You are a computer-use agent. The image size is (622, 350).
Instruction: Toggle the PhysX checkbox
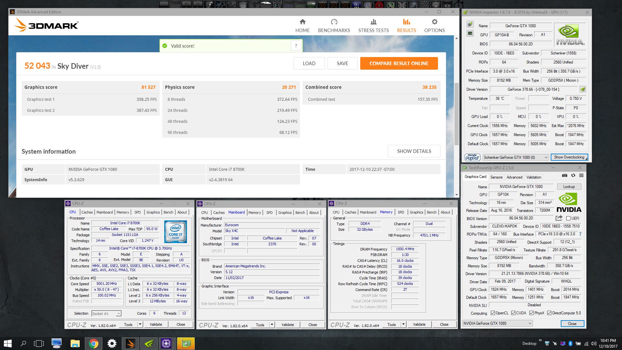click(x=531, y=313)
